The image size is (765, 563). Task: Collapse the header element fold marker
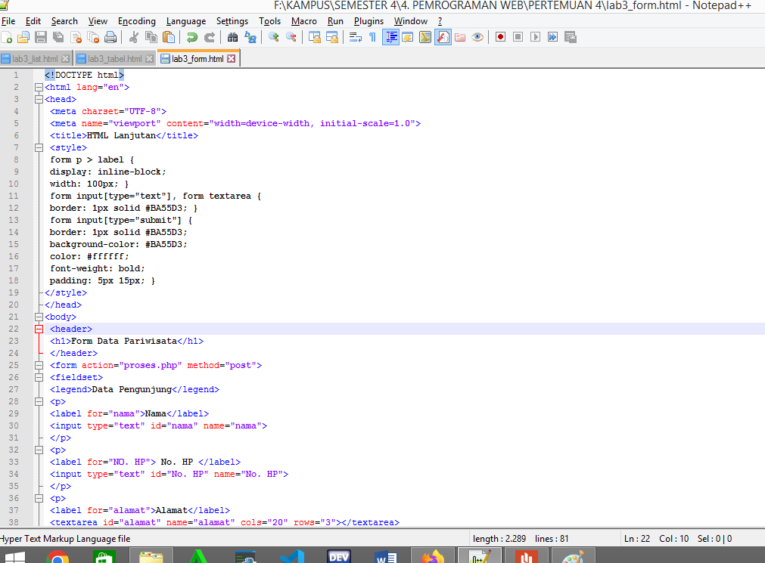39,329
